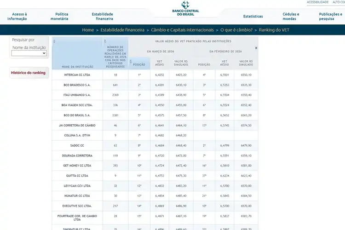345x230 pixels.
Task: Click operations count 2381 for Bco do Brasil
Action: (x=115, y=115)
